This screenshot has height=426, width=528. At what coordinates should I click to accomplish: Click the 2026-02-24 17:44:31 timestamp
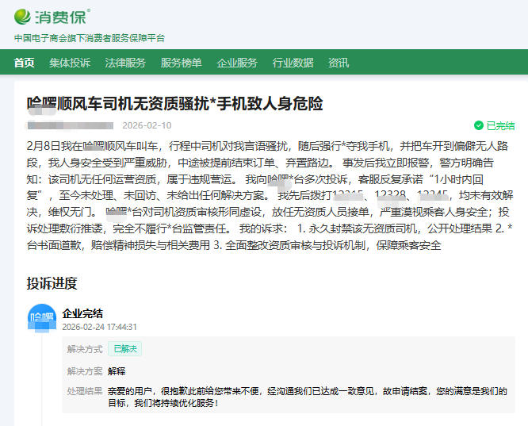99,326
